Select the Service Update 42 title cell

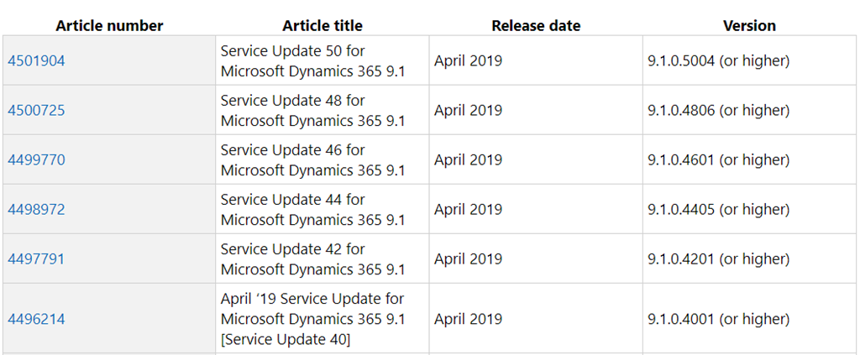coord(322,258)
